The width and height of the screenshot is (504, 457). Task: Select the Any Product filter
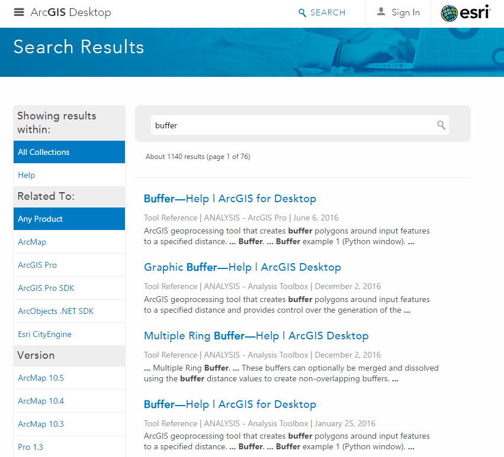[69, 219]
